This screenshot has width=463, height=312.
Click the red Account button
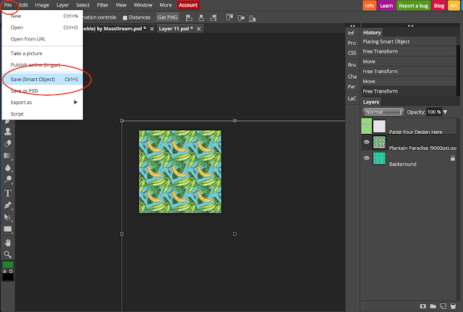pos(190,5)
